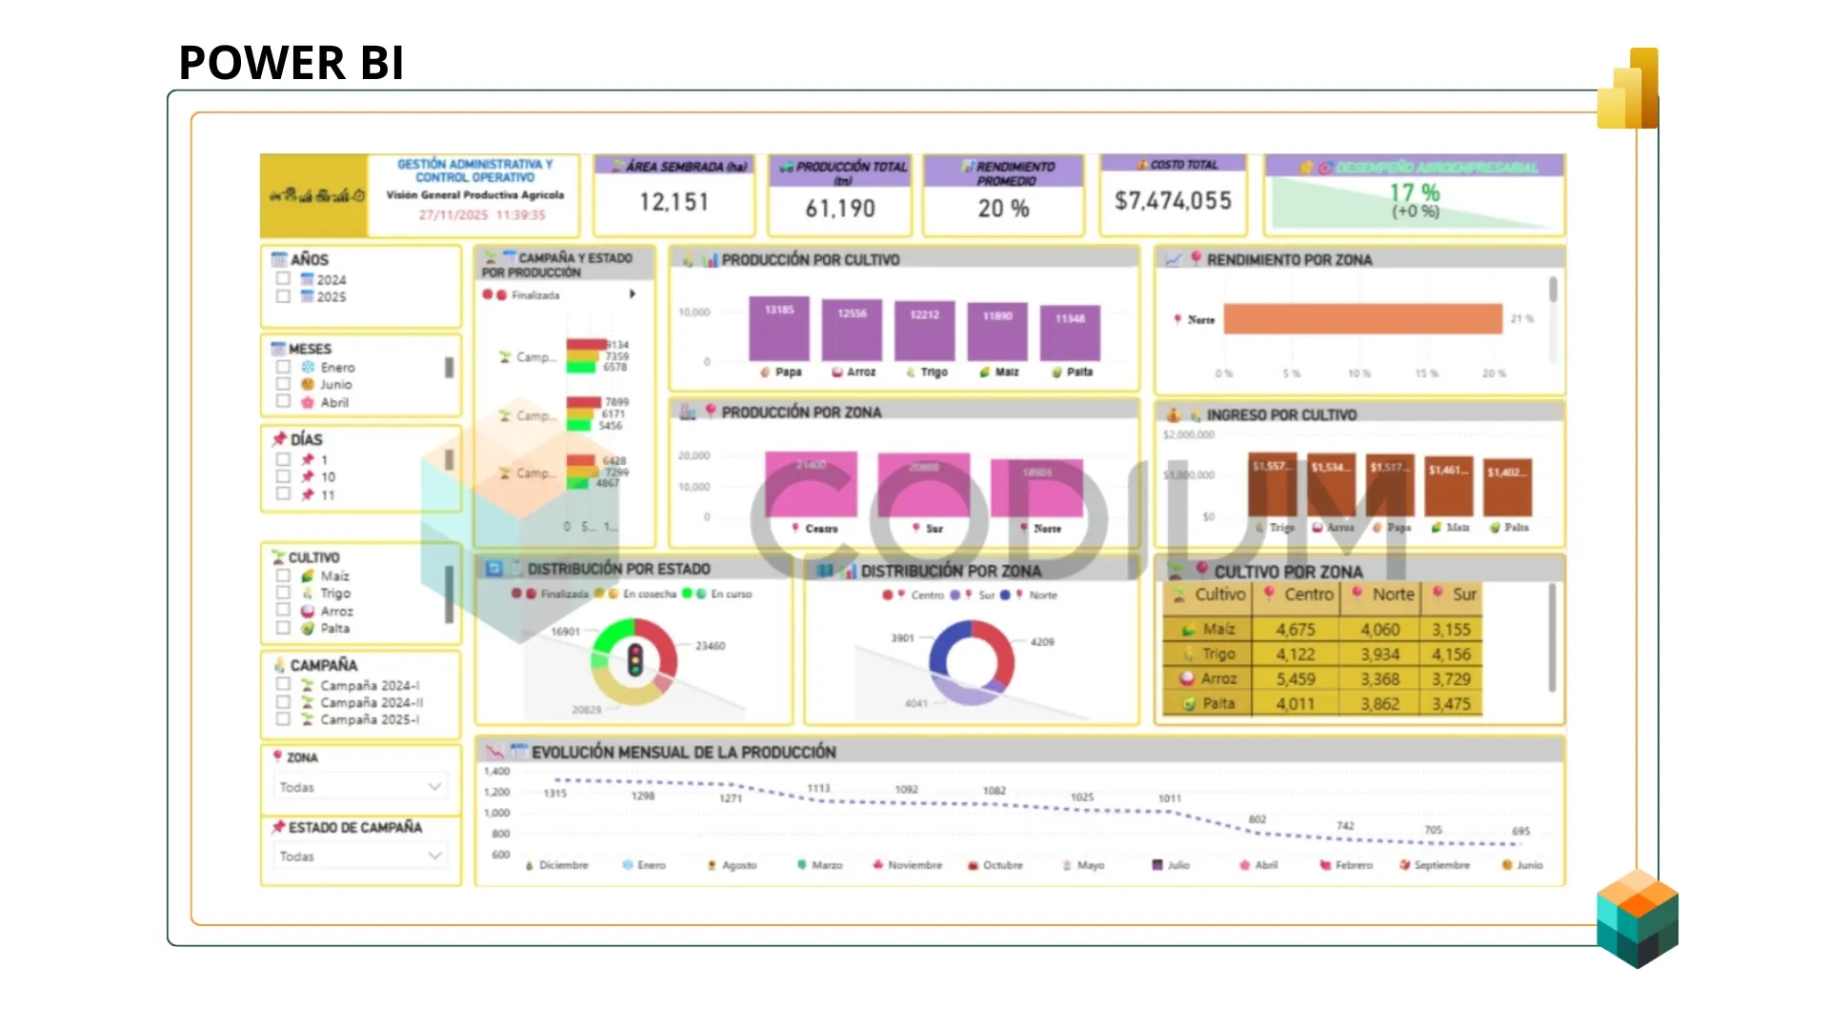The height and width of the screenshot is (1029, 1829).
Task: Check the 2025 year checkbox
Action: tap(283, 296)
